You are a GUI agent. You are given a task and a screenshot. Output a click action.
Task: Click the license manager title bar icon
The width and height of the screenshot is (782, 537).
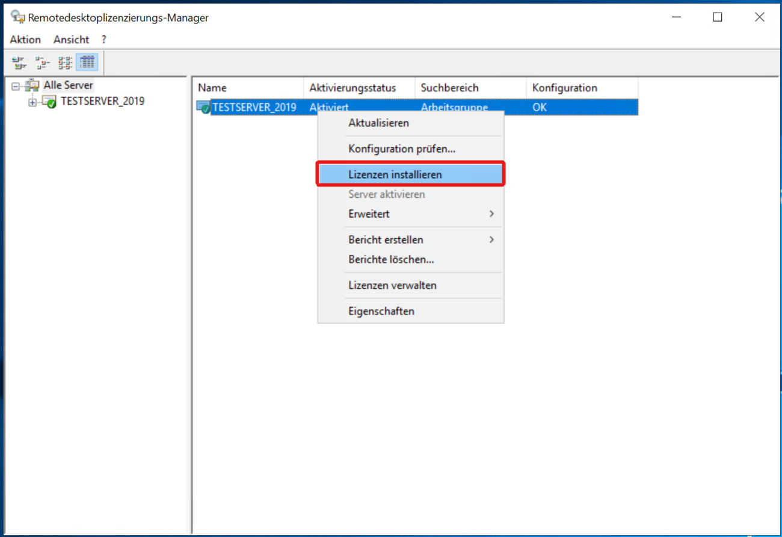(17, 17)
